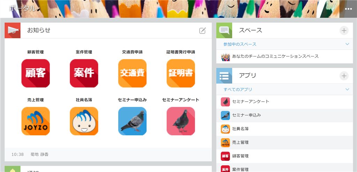Select the 参加中のスペース filter label
This screenshot has height=172, width=357.
(240, 44)
